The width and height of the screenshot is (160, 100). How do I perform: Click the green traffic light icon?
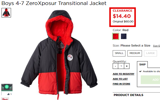(7, 87)
